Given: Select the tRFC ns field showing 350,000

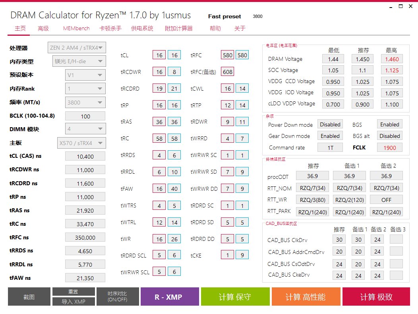Looking at the screenshot, I should pos(85,237).
